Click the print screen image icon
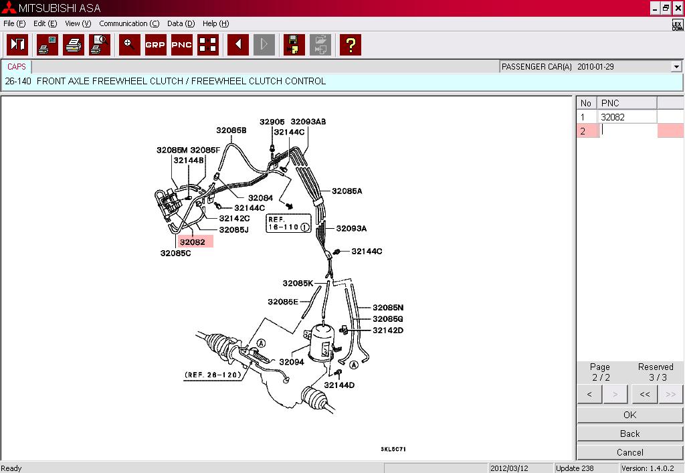Screen dimensions: 685x473 point(47,45)
